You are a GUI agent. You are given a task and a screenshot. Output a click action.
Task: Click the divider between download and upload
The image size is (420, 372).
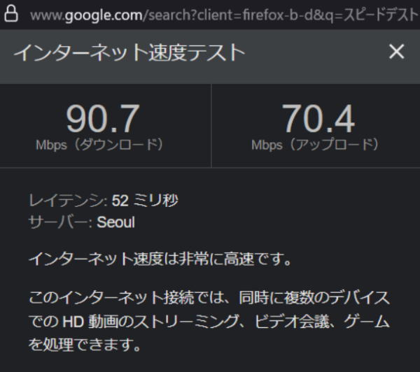211,126
